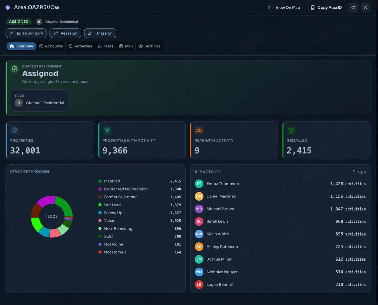Click the 32,001 properties value
Screen dimensions: 378x305
(x=25, y=151)
